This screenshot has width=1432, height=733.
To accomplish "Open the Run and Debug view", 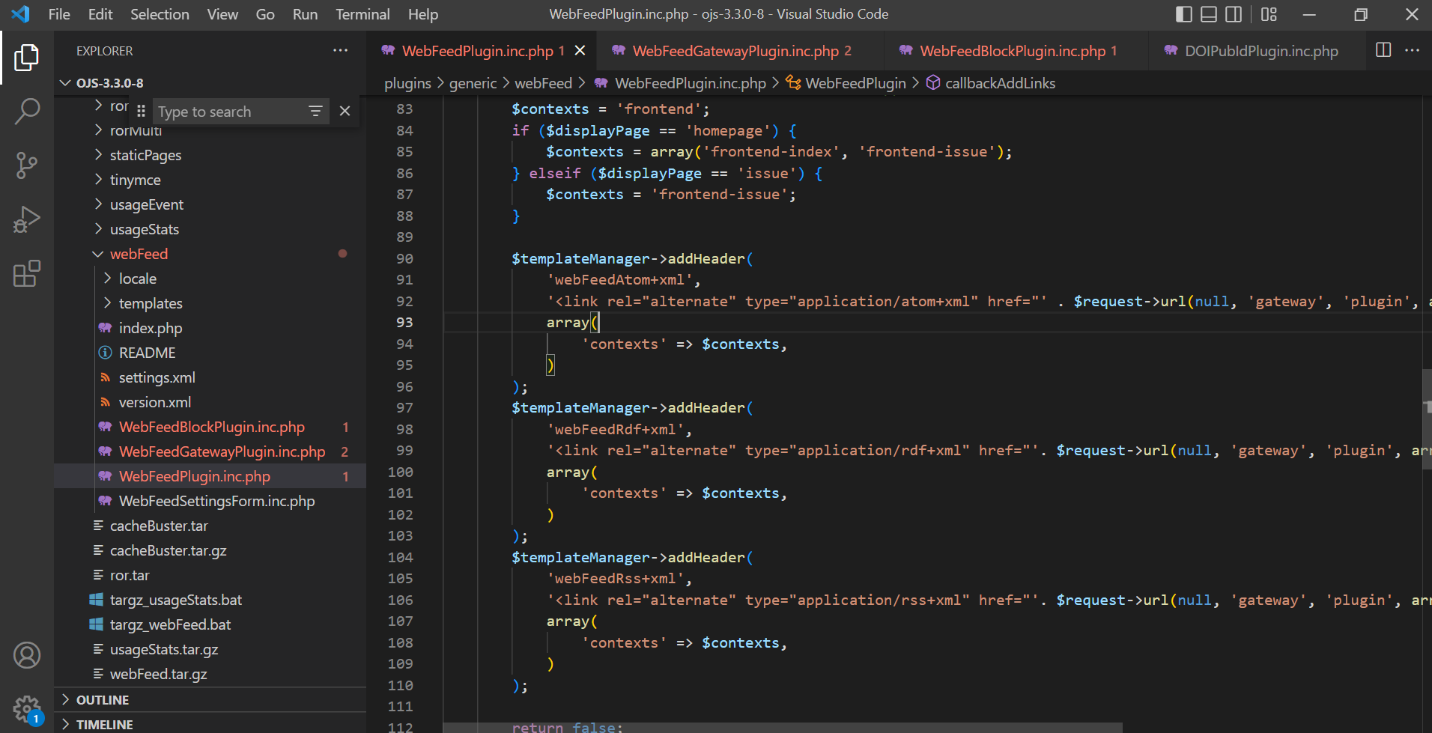I will pyautogui.click(x=26, y=219).
